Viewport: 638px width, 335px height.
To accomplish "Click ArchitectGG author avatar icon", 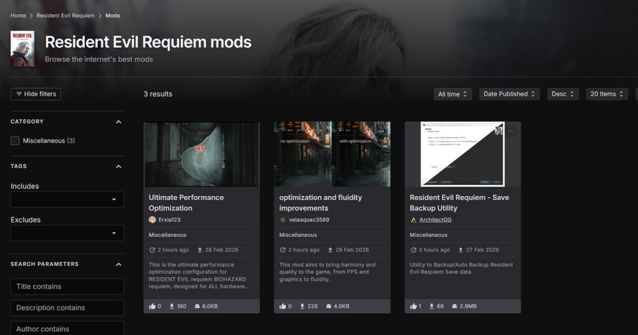I will click(x=414, y=220).
